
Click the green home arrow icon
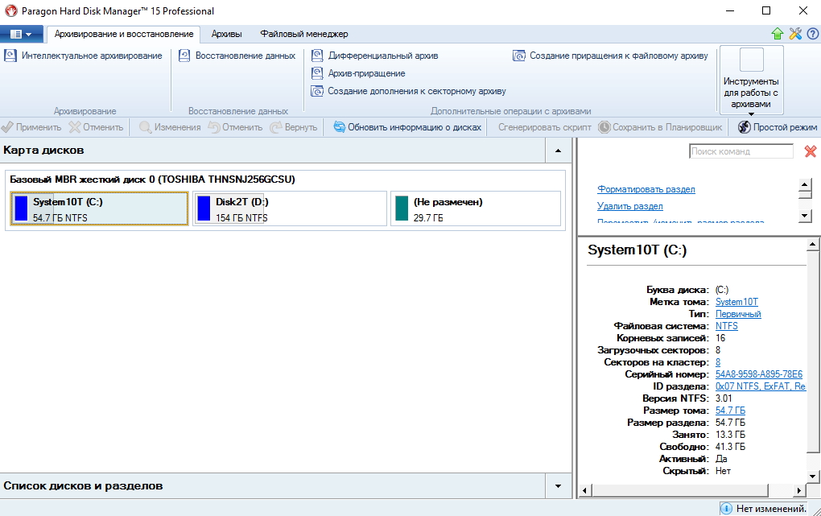777,34
